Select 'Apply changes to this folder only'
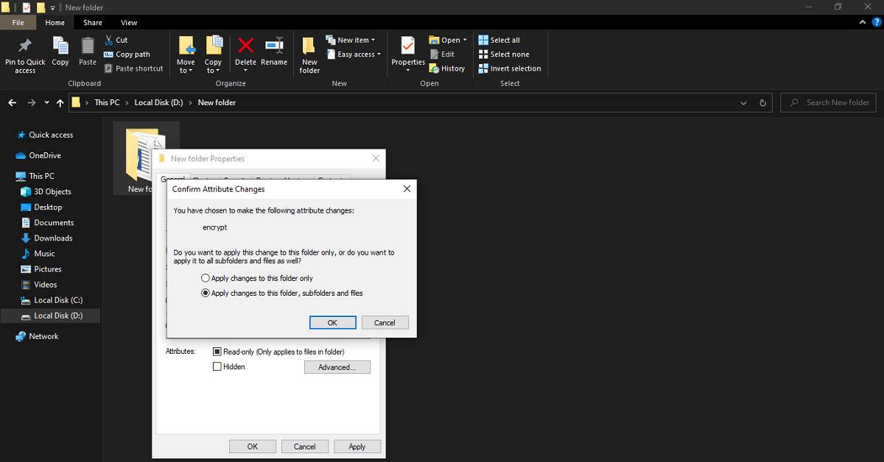Screen dimensions: 884x462 click(x=206, y=278)
